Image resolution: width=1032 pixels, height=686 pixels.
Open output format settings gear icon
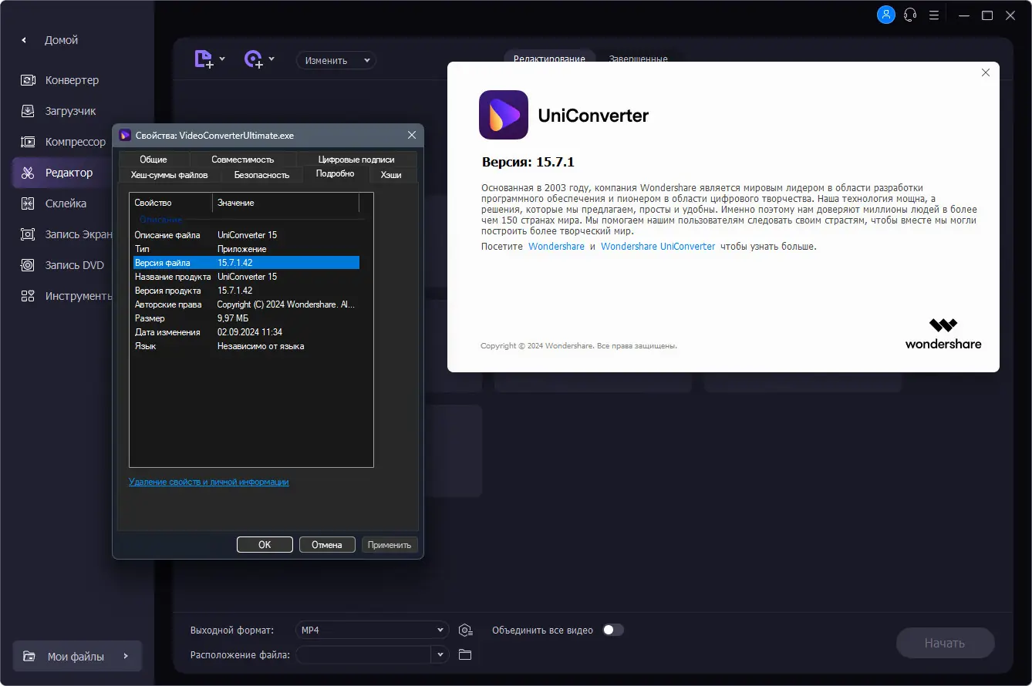tap(465, 631)
